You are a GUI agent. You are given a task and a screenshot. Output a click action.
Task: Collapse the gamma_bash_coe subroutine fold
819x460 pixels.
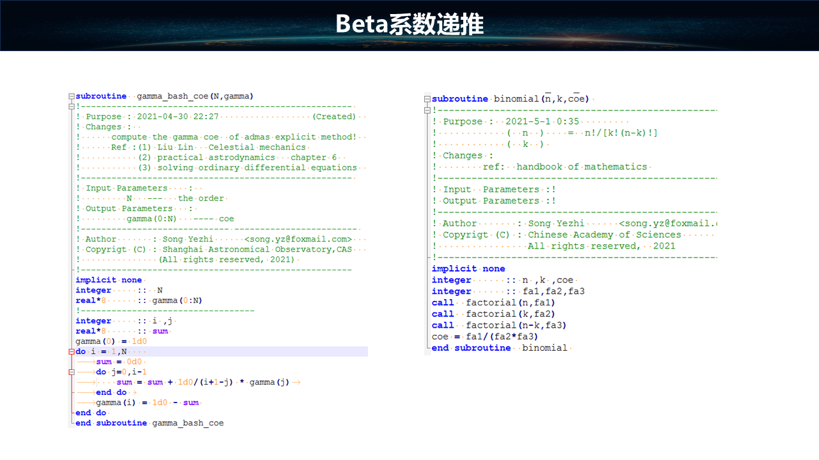[x=72, y=96]
